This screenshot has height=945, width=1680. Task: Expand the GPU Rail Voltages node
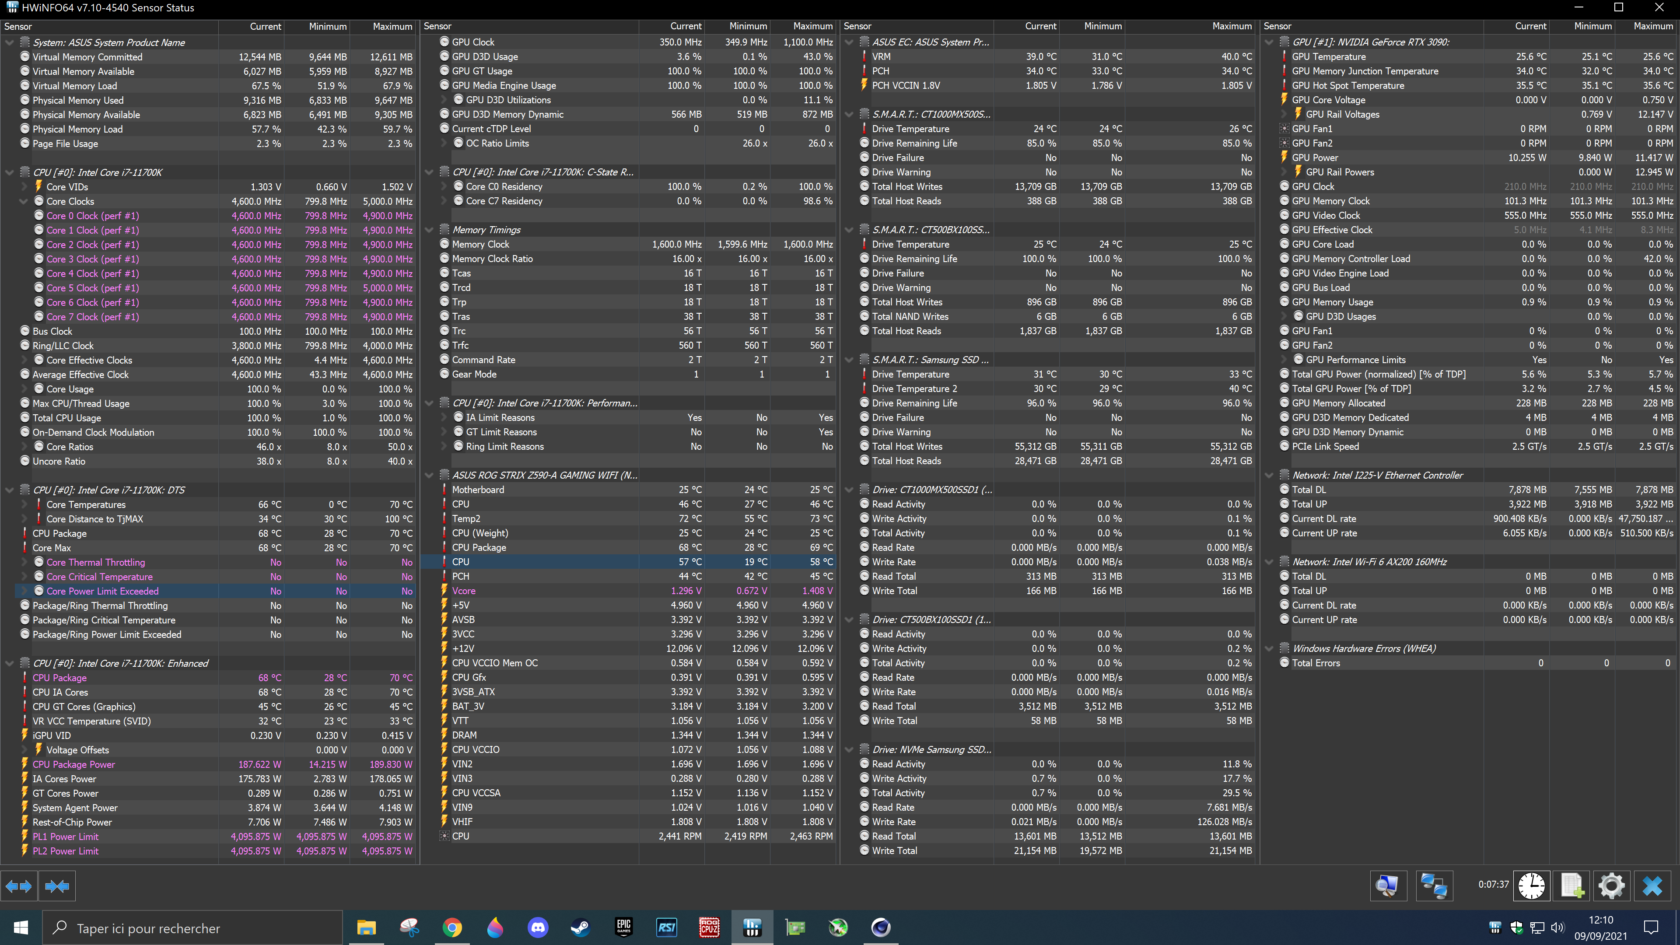[1284, 114]
